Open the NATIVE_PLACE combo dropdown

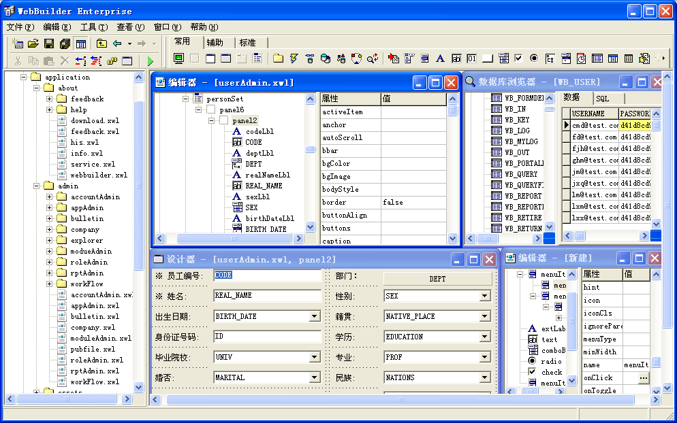484,316
